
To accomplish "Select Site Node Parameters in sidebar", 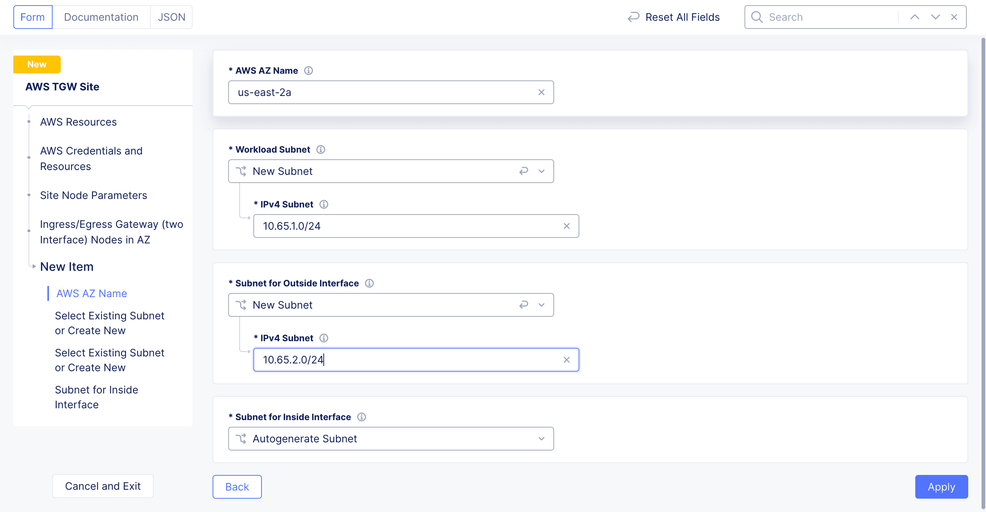I will (94, 195).
